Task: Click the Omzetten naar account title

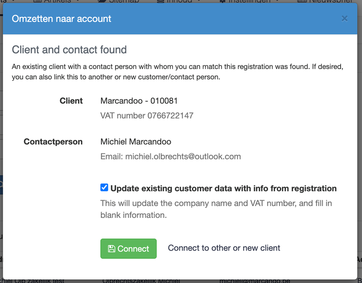Action: tap(61, 19)
